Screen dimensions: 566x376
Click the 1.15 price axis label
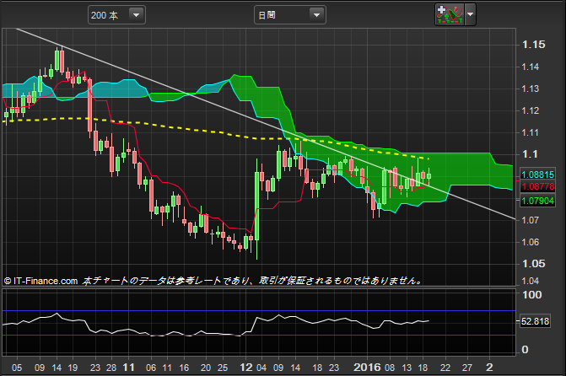pyautogui.click(x=533, y=45)
